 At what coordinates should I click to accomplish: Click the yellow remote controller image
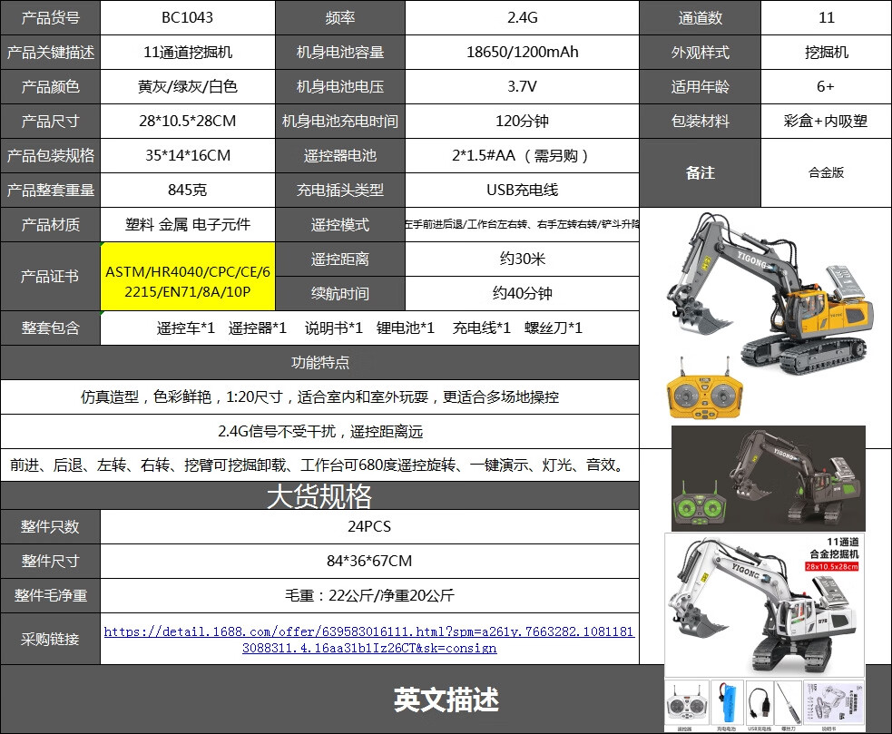click(x=705, y=389)
